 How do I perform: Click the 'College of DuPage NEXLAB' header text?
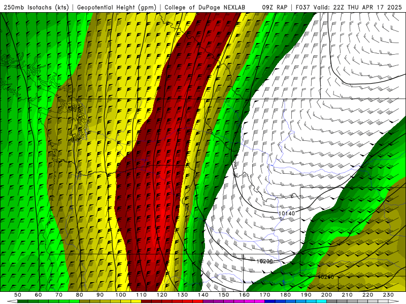pos(205,7)
